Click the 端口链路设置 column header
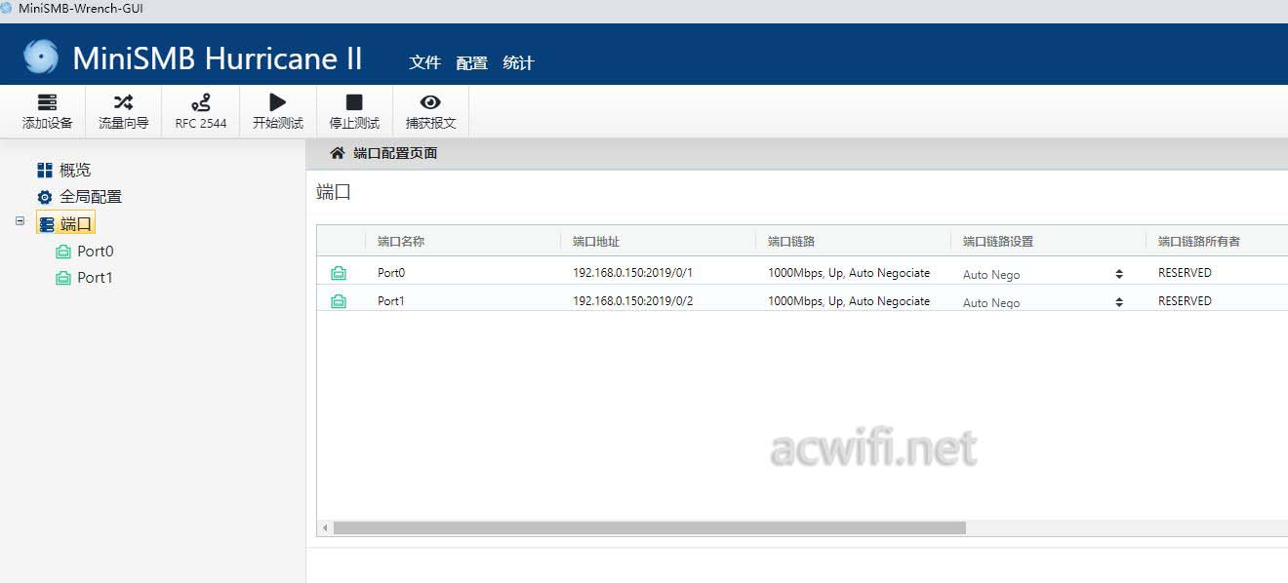 click(x=998, y=241)
